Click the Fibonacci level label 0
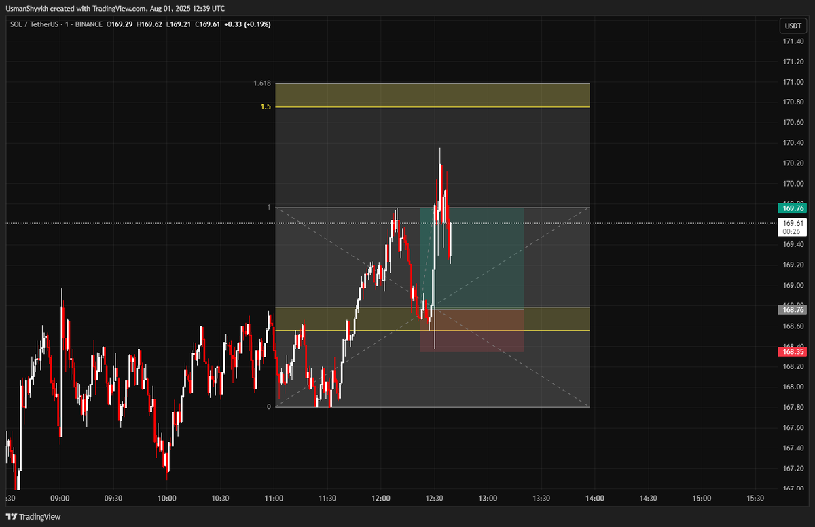Viewport: 815px width, 527px height. click(269, 406)
